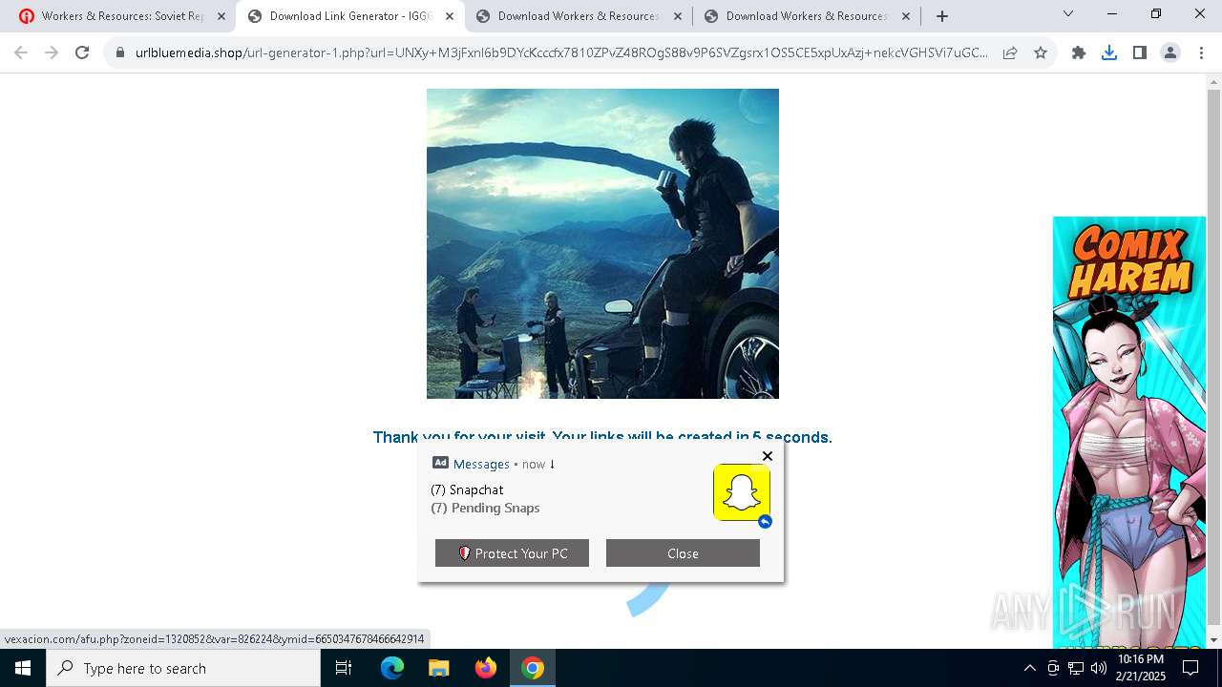Go forward to the next page
The image size is (1222, 687).
click(52, 53)
